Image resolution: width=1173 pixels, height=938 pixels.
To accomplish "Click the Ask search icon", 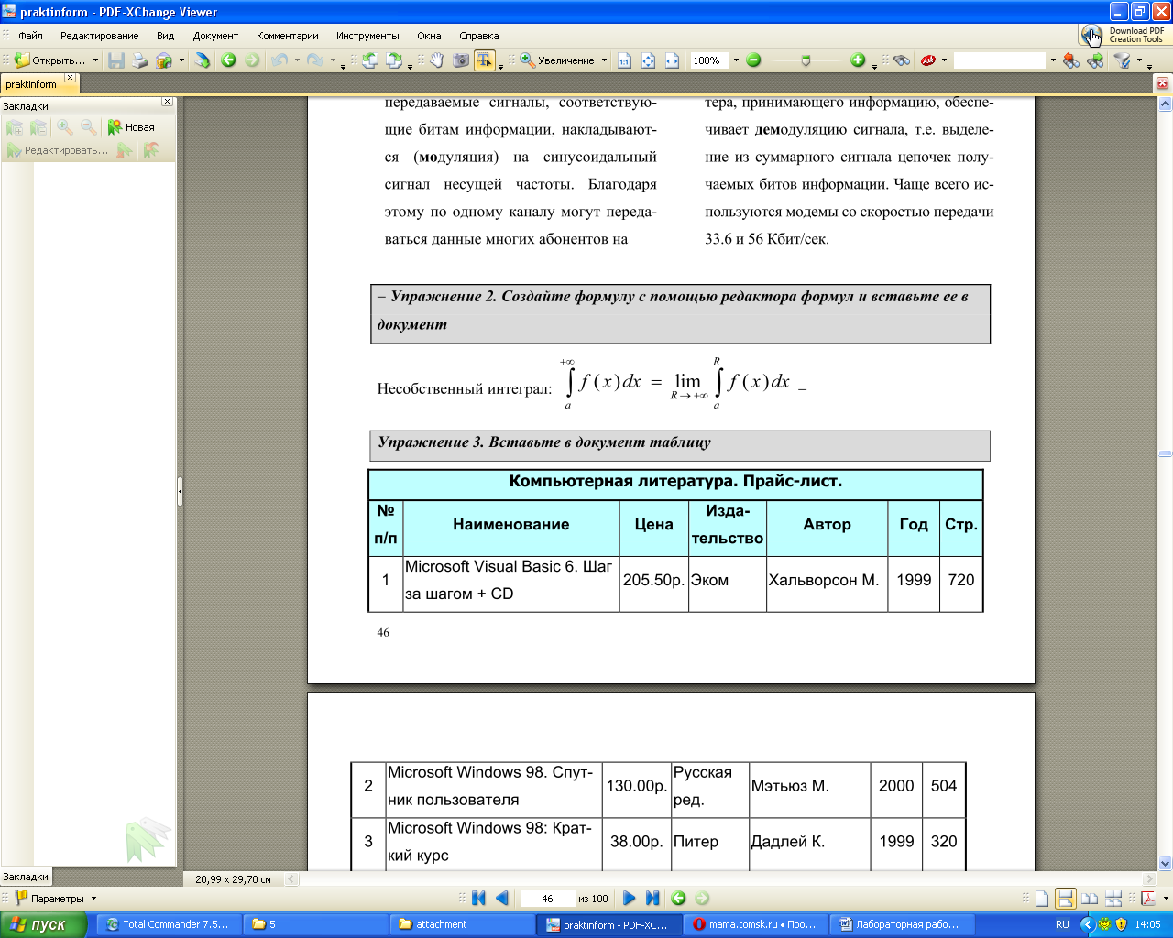I will pyautogui.click(x=928, y=60).
